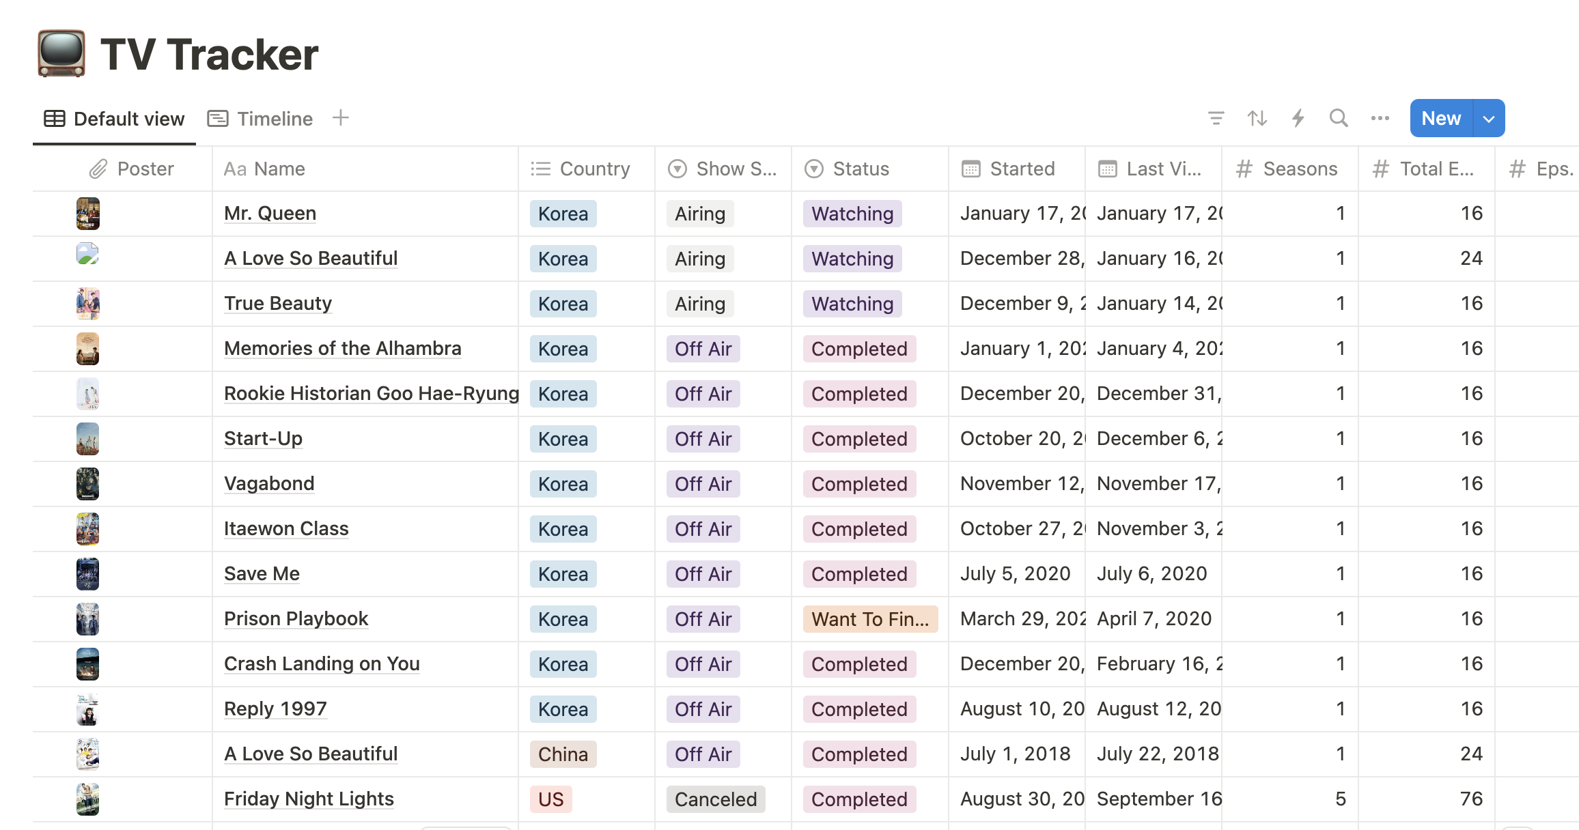Click Watching status on Mr. Queen row

point(851,212)
